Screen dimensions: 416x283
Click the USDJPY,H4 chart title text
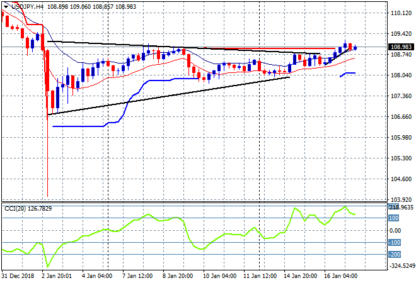pos(27,7)
